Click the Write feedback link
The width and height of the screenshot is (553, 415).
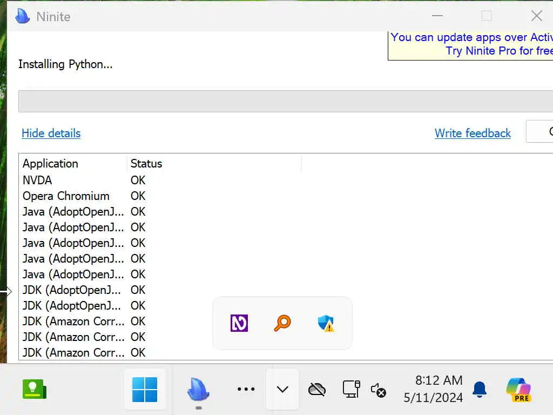point(473,133)
